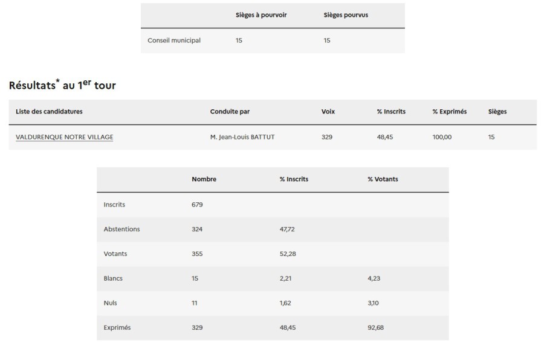Image resolution: width=544 pixels, height=346 pixels.
Task: Click the % Exprimés column header
Action: click(x=449, y=112)
